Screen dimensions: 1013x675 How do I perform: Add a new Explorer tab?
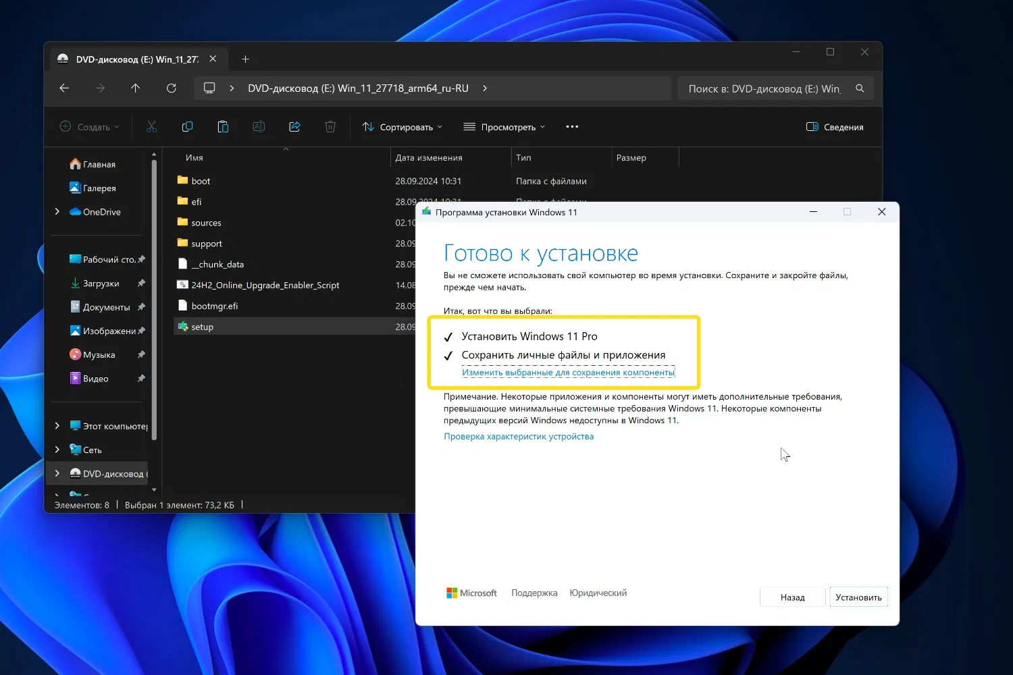pos(246,59)
